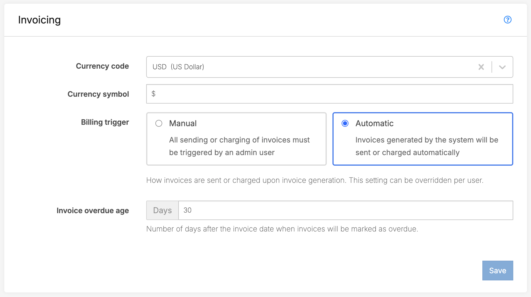Click the Automatic option title text

point(374,123)
